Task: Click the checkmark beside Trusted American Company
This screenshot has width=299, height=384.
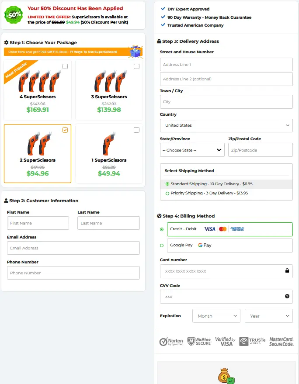Action: click(163, 25)
